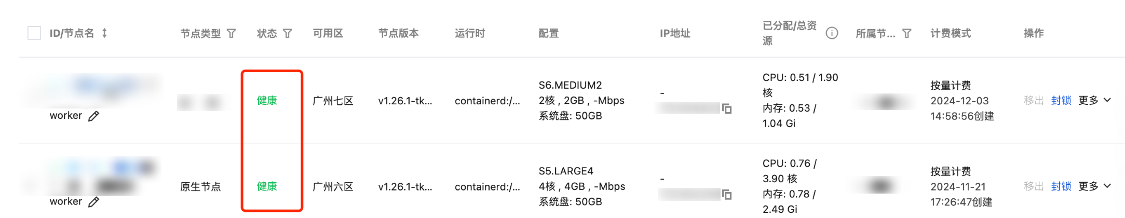Click 健康 status of 原生节点 row
Image resolution: width=1125 pixels, height=218 pixels.
point(267,186)
